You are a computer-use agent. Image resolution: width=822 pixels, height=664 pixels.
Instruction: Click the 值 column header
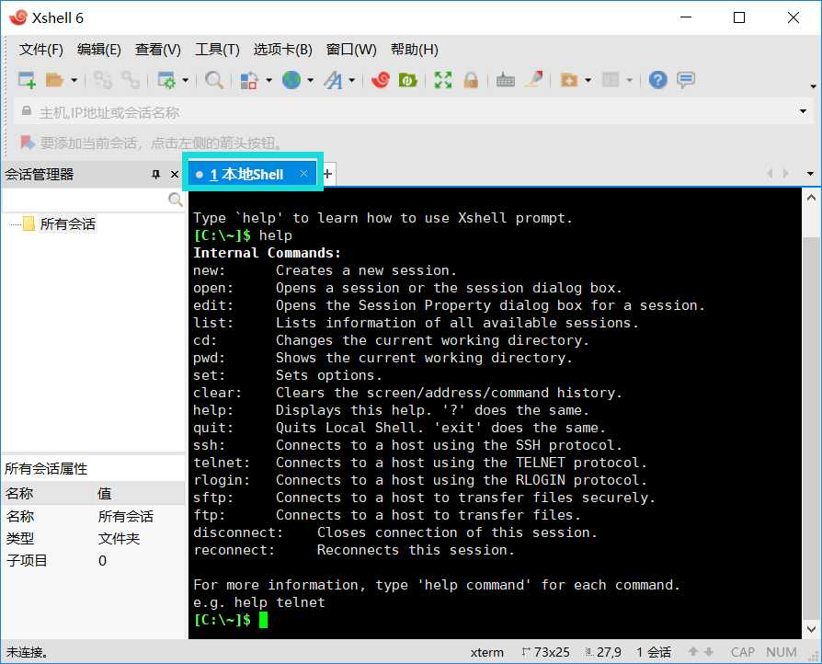click(139, 493)
